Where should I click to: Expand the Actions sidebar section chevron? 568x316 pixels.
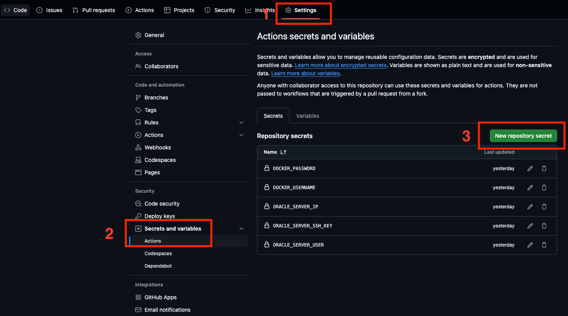(241, 135)
